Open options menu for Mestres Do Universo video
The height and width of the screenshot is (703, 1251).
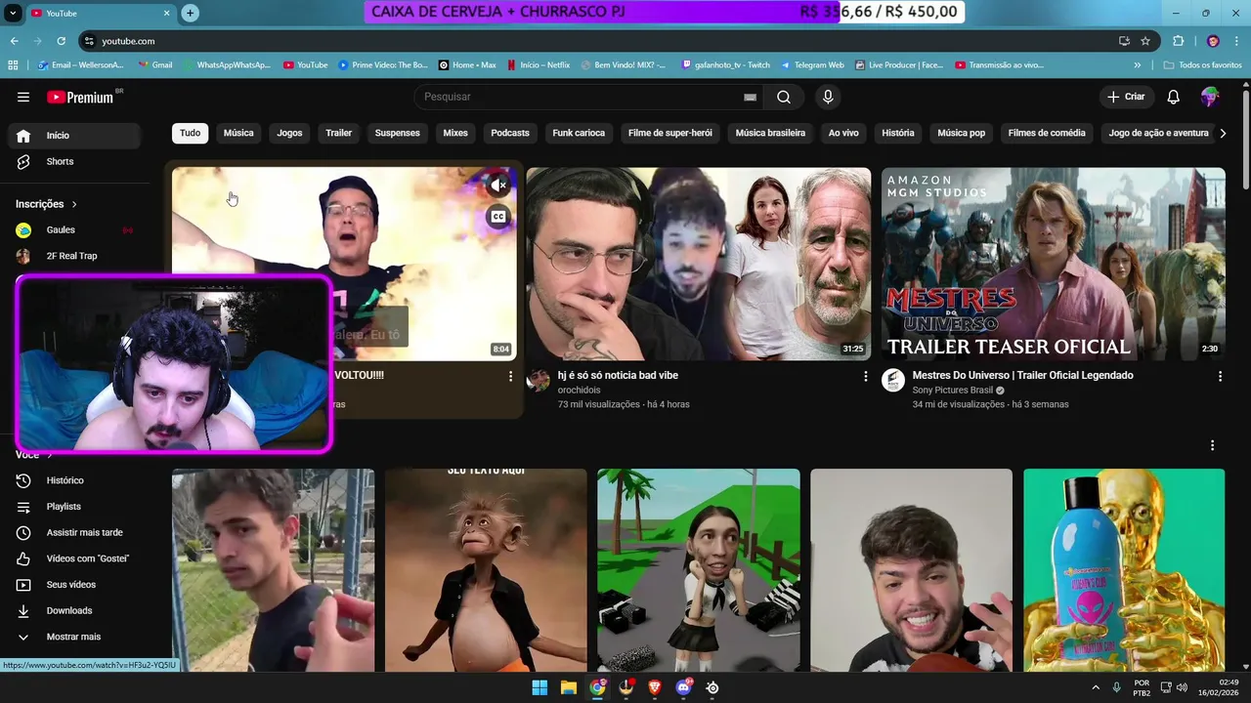(x=1220, y=376)
